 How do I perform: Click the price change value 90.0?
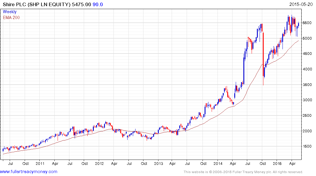tap(98, 4)
